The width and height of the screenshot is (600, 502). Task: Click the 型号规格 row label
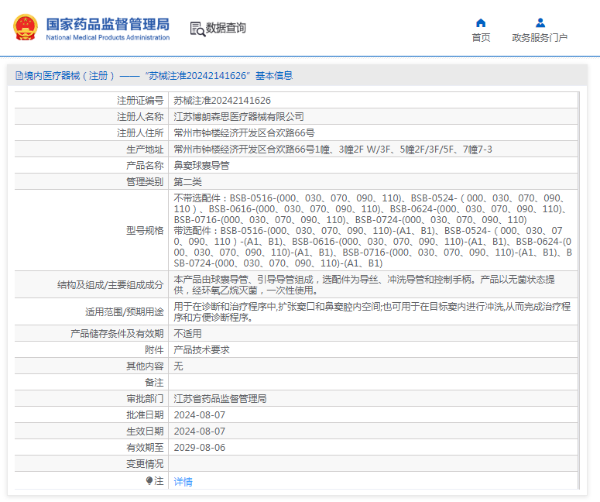click(x=145, y=231)
